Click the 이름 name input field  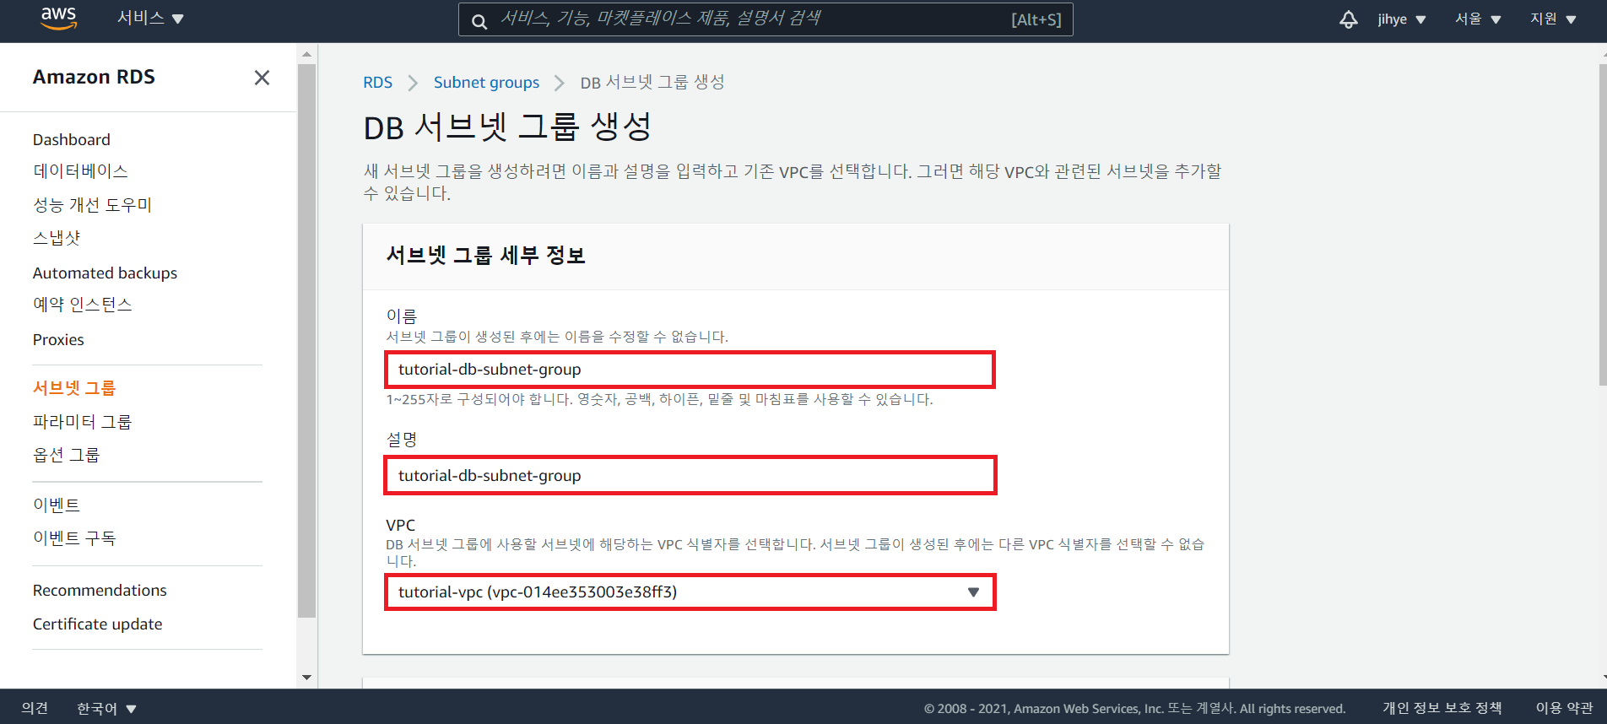point(690,370)
